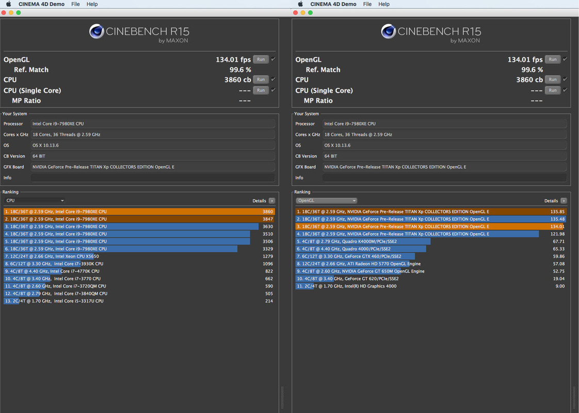The height and width of the screenshot is (413, 579).
Task: Select Core i7-3840QM CPU ranking row
Action: (x=139, y=294)
